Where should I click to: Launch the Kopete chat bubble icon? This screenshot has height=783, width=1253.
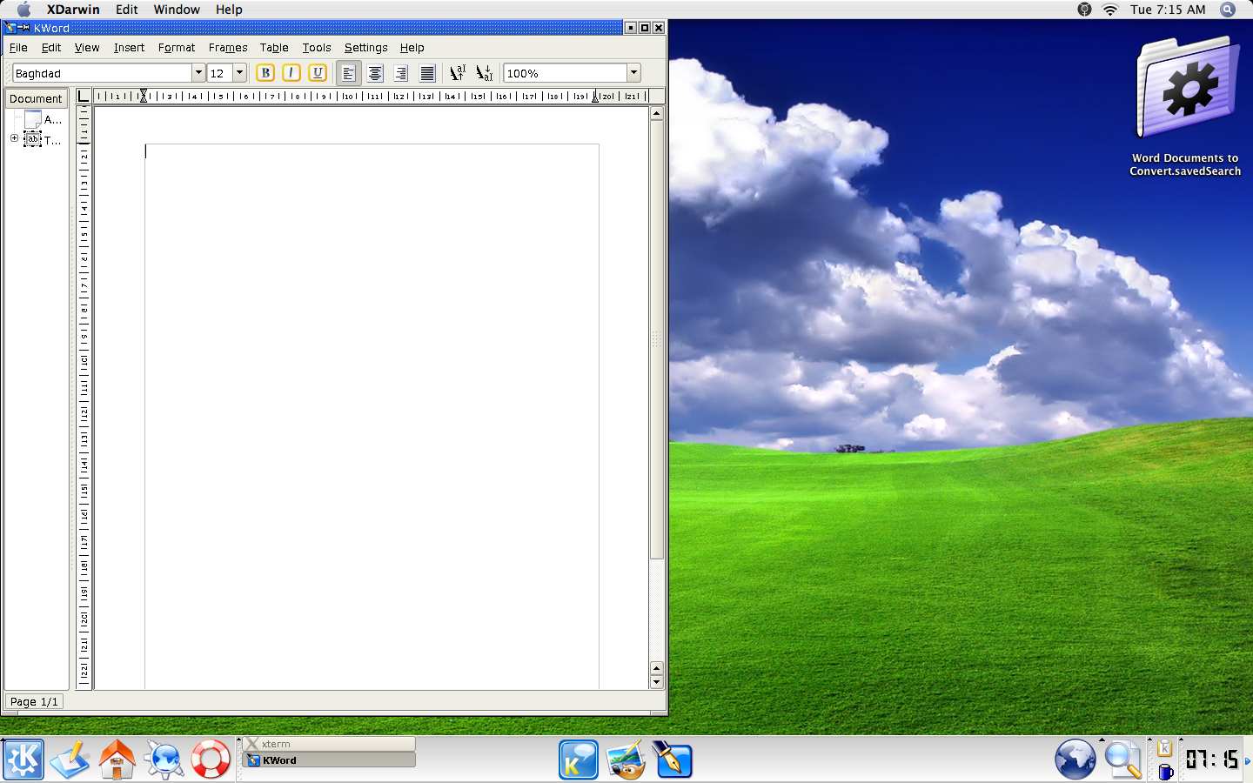[579, 760]
